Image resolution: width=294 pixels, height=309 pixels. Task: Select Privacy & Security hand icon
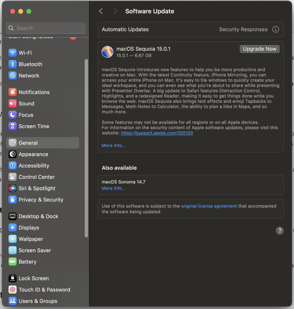click(x=12, y=200)
